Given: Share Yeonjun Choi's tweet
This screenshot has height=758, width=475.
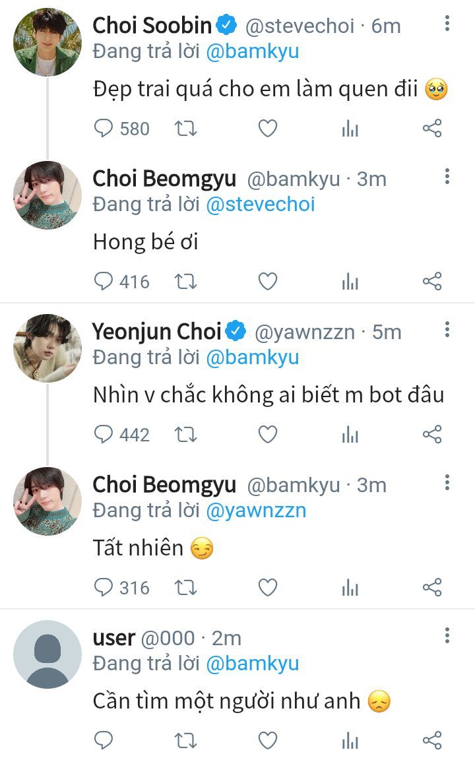Looking at the screenshot, I should tap(432, 434).
